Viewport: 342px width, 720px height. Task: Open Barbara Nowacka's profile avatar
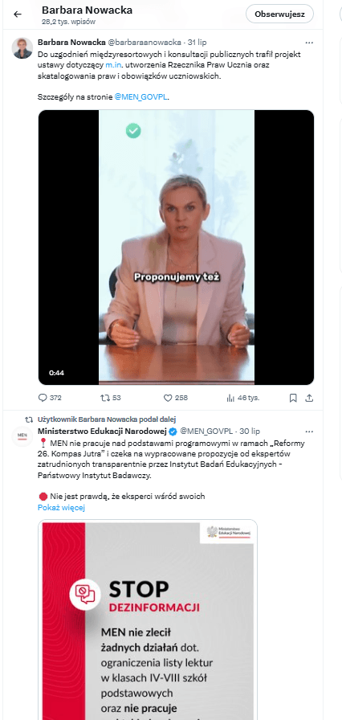(x=22, y=48)
